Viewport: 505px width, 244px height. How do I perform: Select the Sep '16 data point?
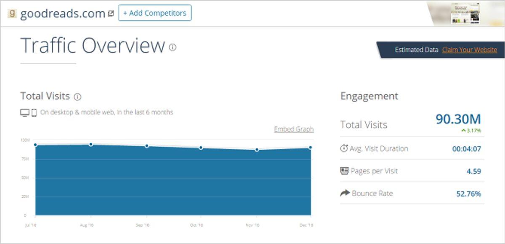coord(146,146)
